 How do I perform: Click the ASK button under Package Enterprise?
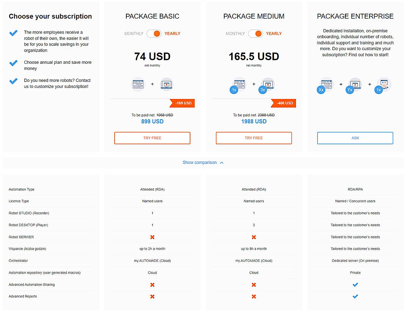[355, 138]
